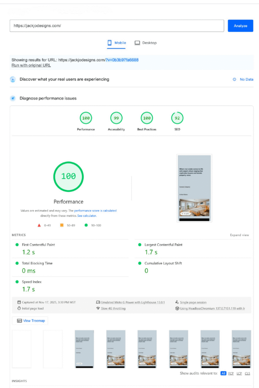Click the Performance score gauge
Viewport: 259px width, 388px height.
(x=86, y=118)
